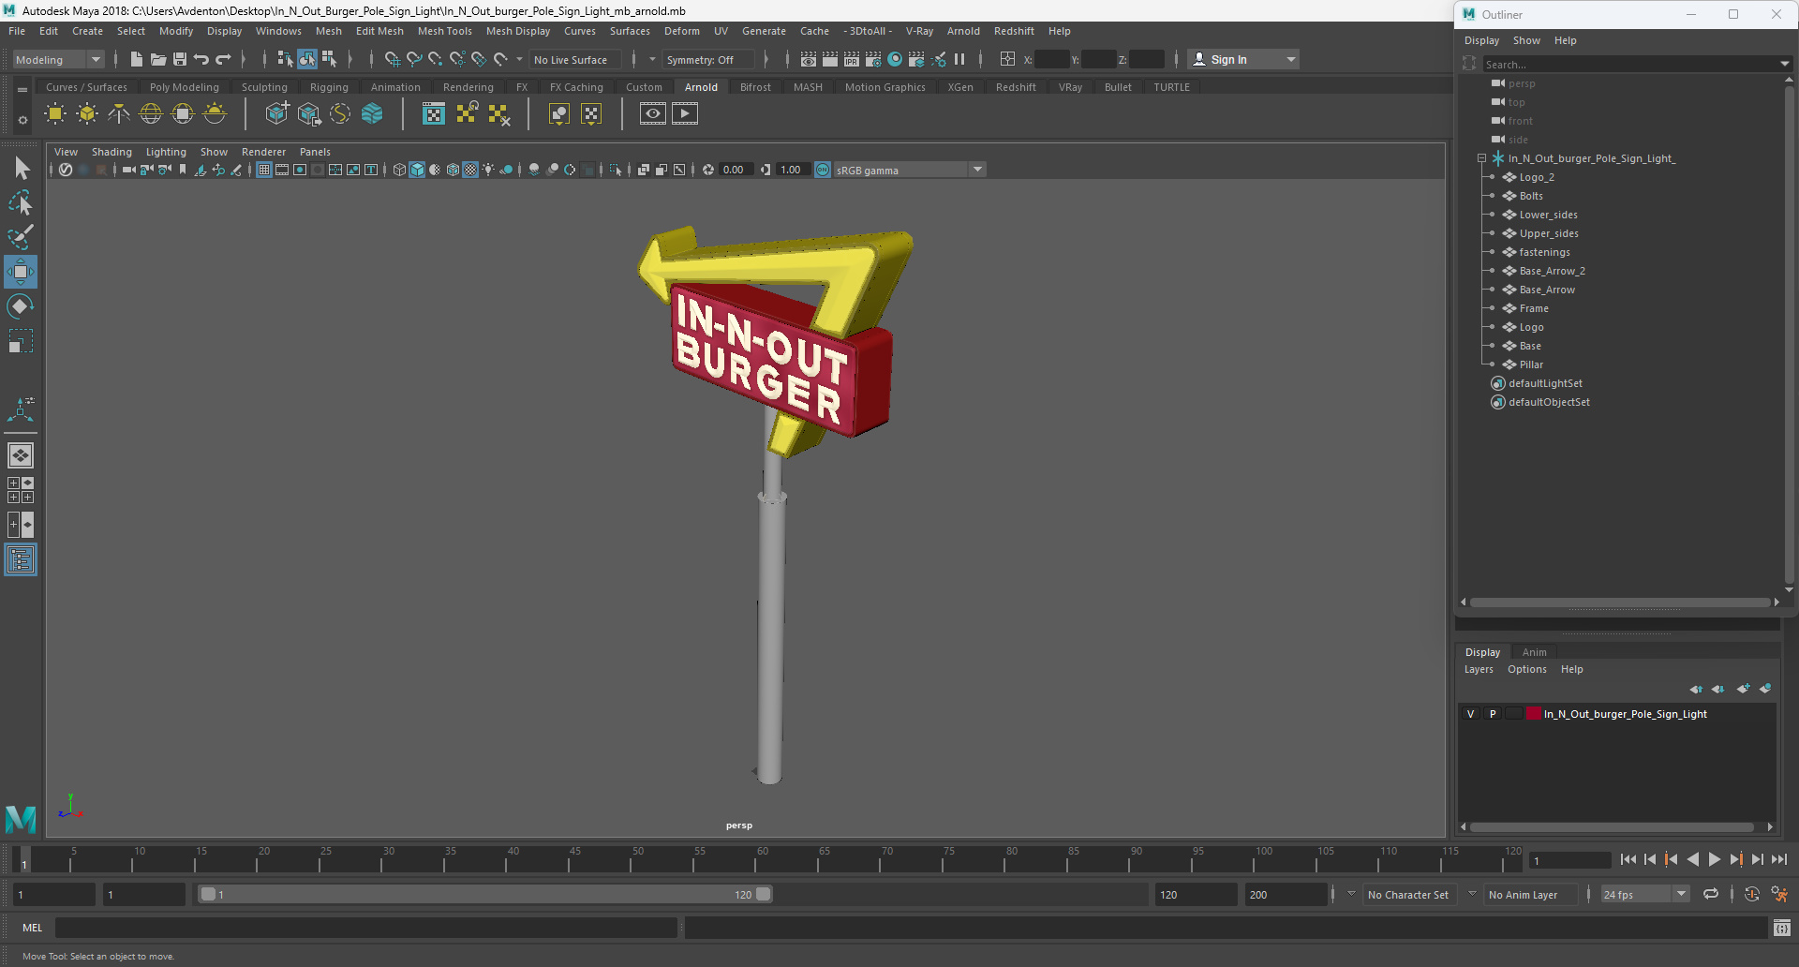Click the Redo arrow icon
The image size is (1799, 967).
click(x=223, y=59)
